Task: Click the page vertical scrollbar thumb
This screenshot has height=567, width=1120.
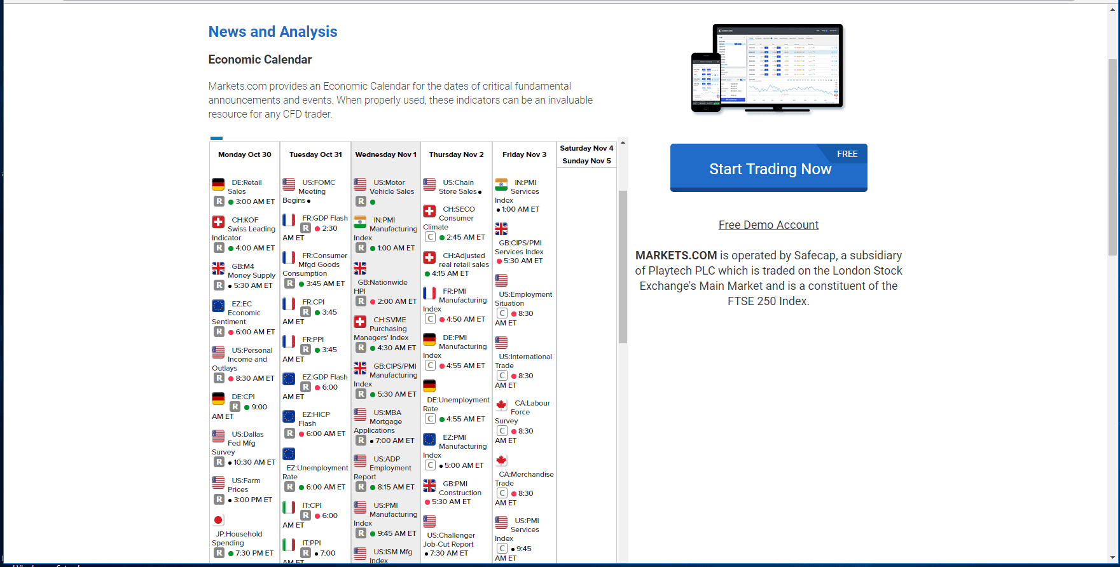Action: point(1112,157)
